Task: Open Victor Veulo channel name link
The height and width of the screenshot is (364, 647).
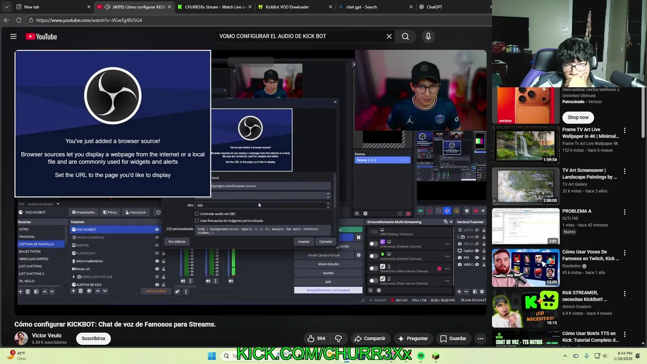Action: [x=47, y=335]
